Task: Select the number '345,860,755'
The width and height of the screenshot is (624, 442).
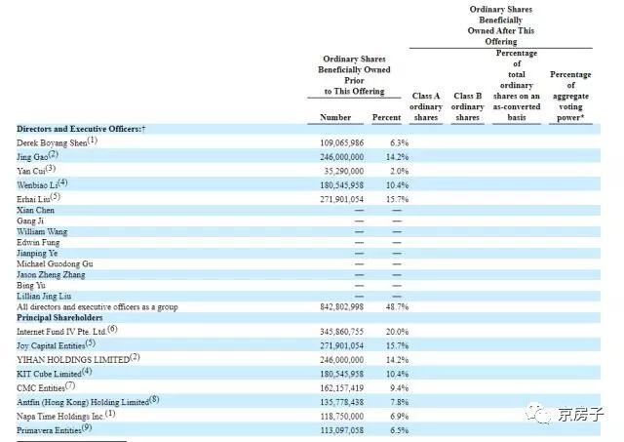Action: coord(342,332)
